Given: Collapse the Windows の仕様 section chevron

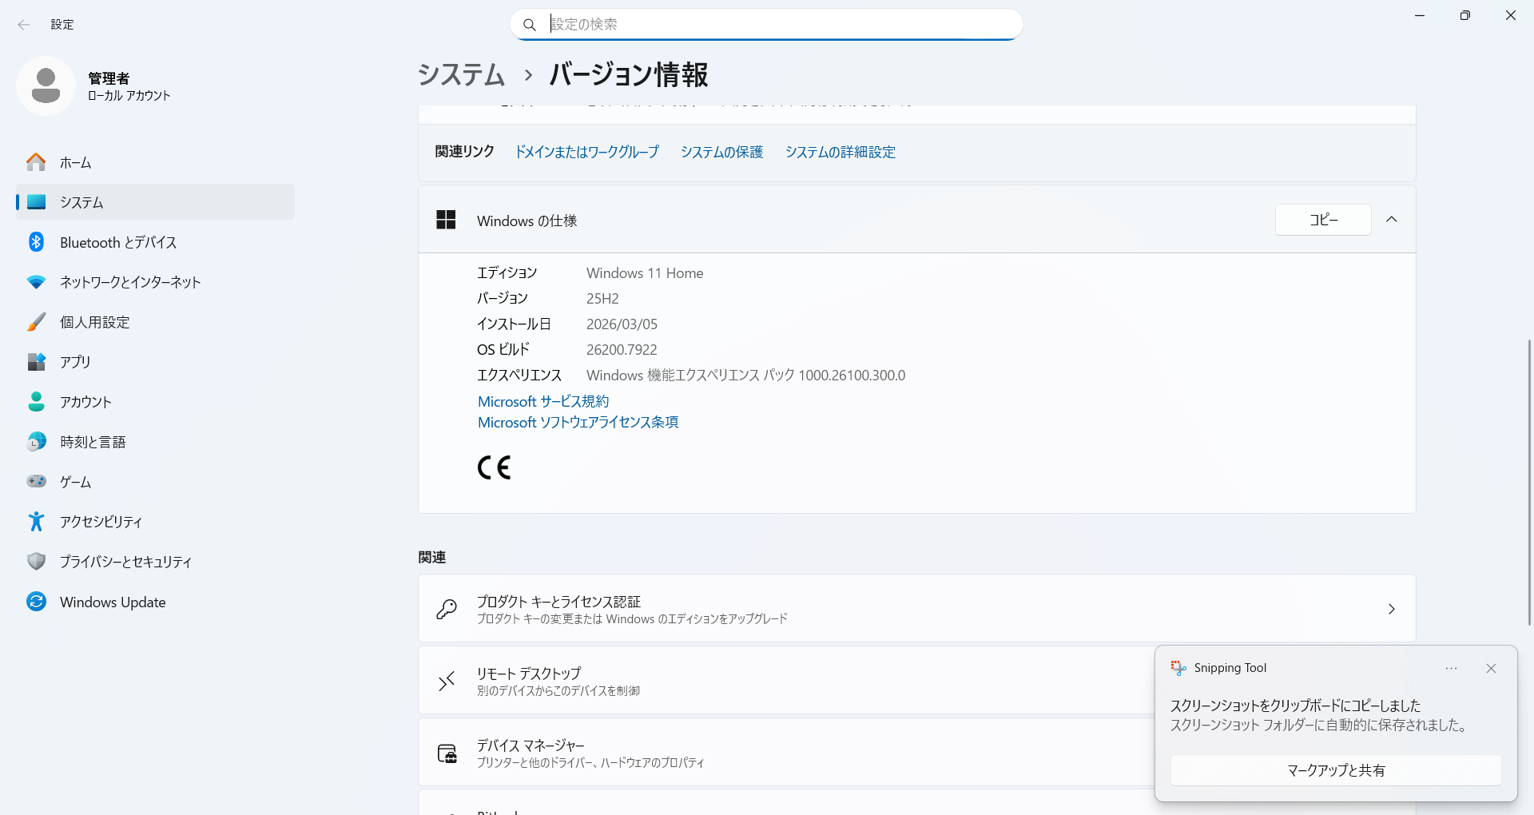Looking at the screenshot, I should [x=1391, y=220].
